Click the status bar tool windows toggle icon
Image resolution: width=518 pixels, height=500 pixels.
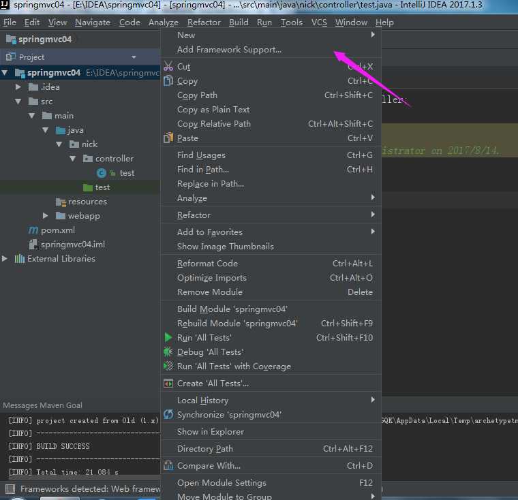tap(10, 489)
